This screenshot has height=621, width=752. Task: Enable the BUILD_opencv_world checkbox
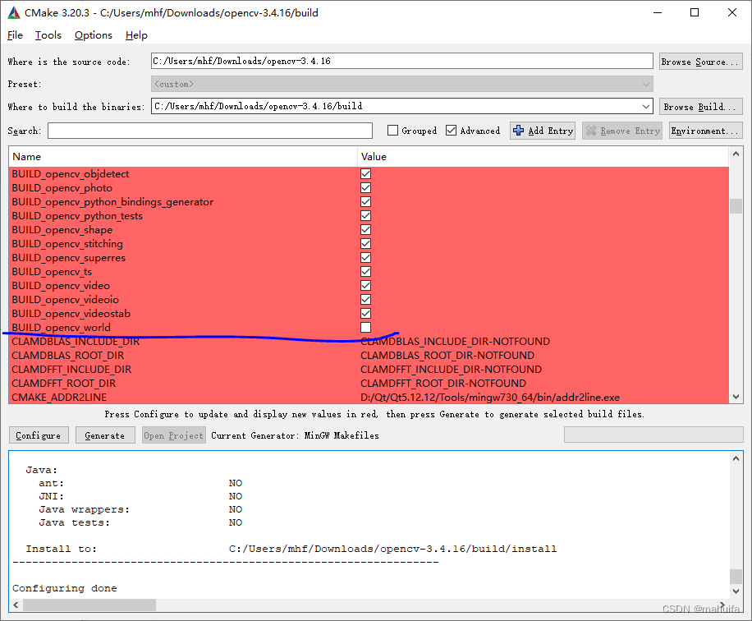(x=365, y=327)
